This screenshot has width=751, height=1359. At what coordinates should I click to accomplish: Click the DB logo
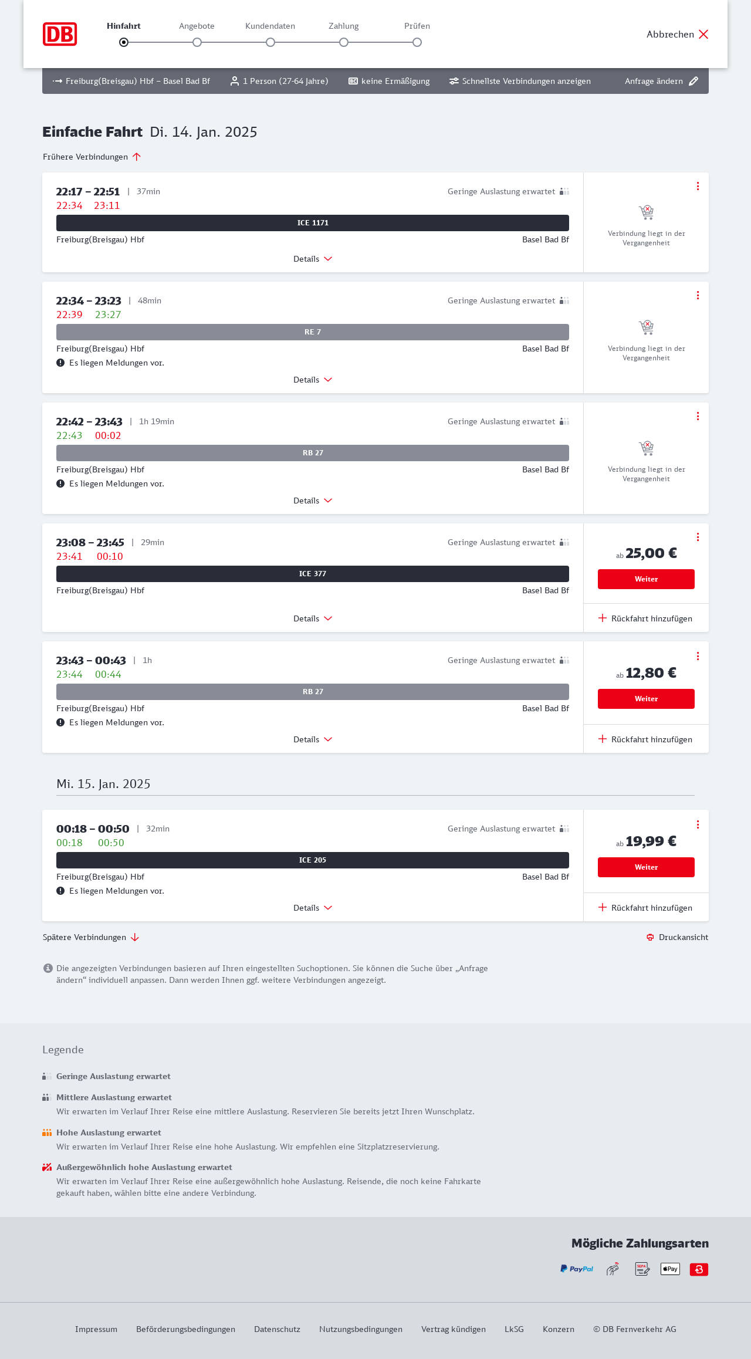pyautogui.click(x=60, y=34)
